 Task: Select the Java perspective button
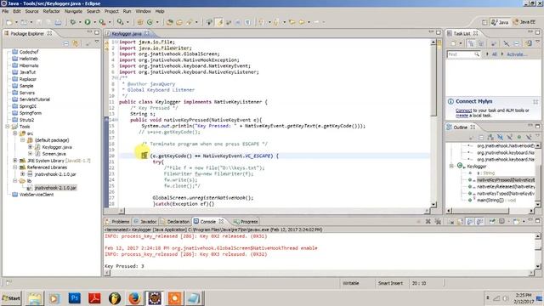500,22
